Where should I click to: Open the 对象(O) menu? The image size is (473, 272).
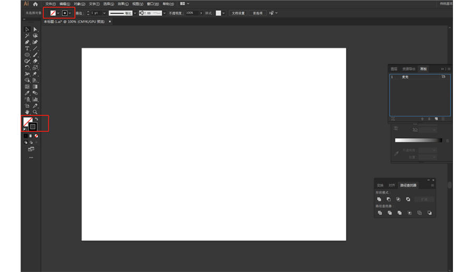point(80,4)
